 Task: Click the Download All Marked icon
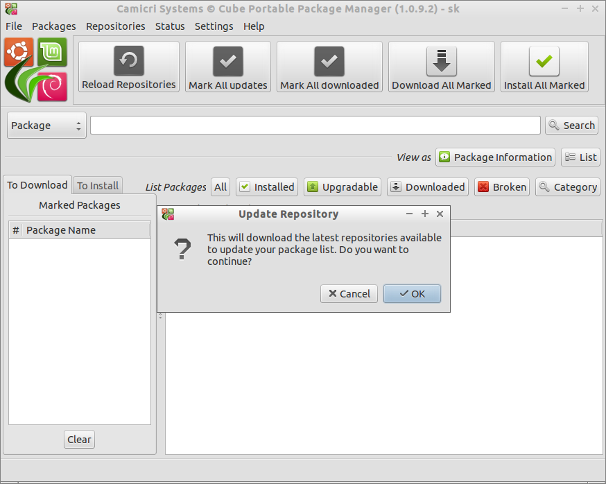coord(441,62)
